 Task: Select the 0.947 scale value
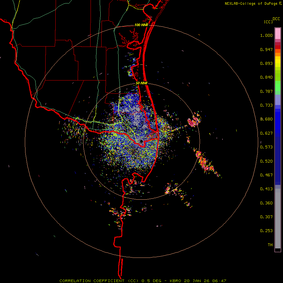266,49
